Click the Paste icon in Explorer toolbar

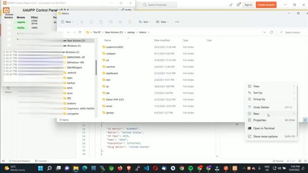[x=101, y=22]
